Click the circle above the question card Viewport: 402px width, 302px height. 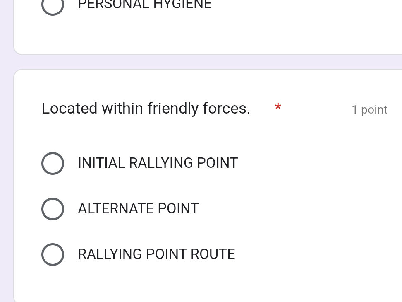pyautogui.click(x=53, y=6)
